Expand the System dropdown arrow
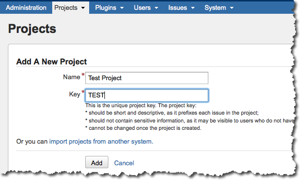This screenshot has height=181, width=301. 232,8
